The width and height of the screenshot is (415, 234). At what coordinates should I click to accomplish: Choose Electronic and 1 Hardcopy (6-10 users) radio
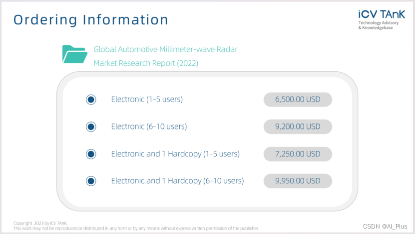tap(91, 181)
